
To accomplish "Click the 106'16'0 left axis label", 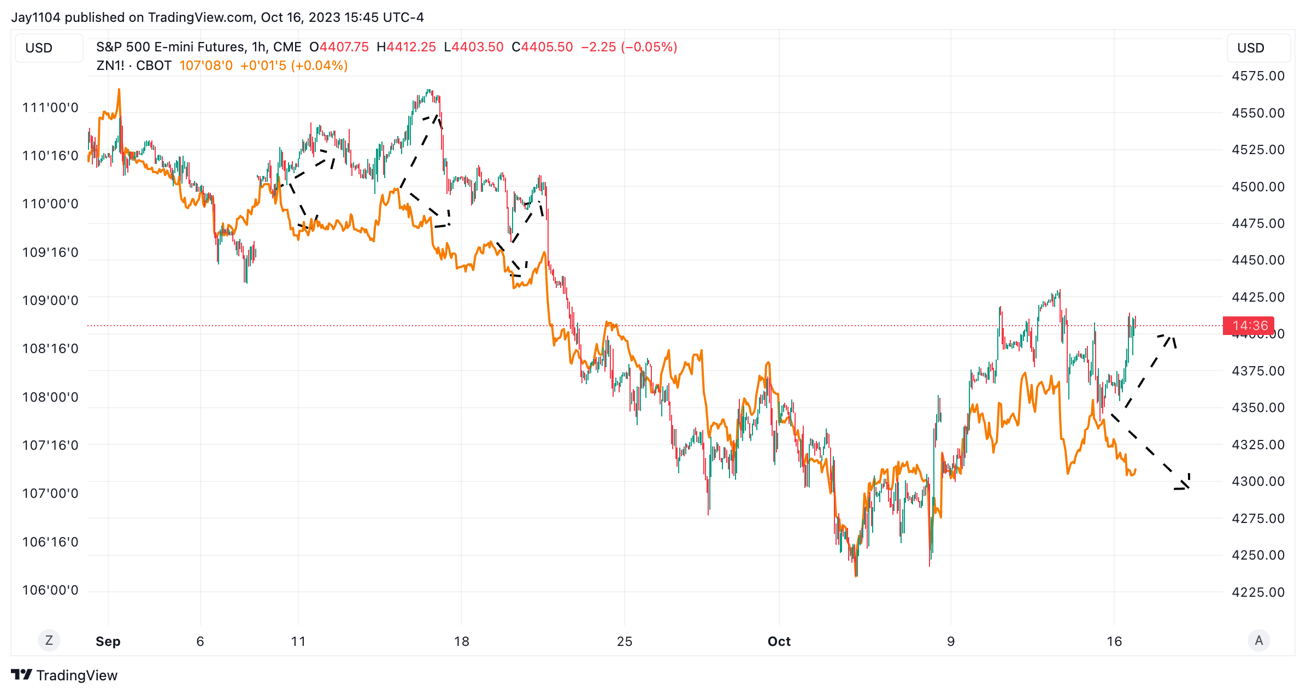I will [50, 542].
